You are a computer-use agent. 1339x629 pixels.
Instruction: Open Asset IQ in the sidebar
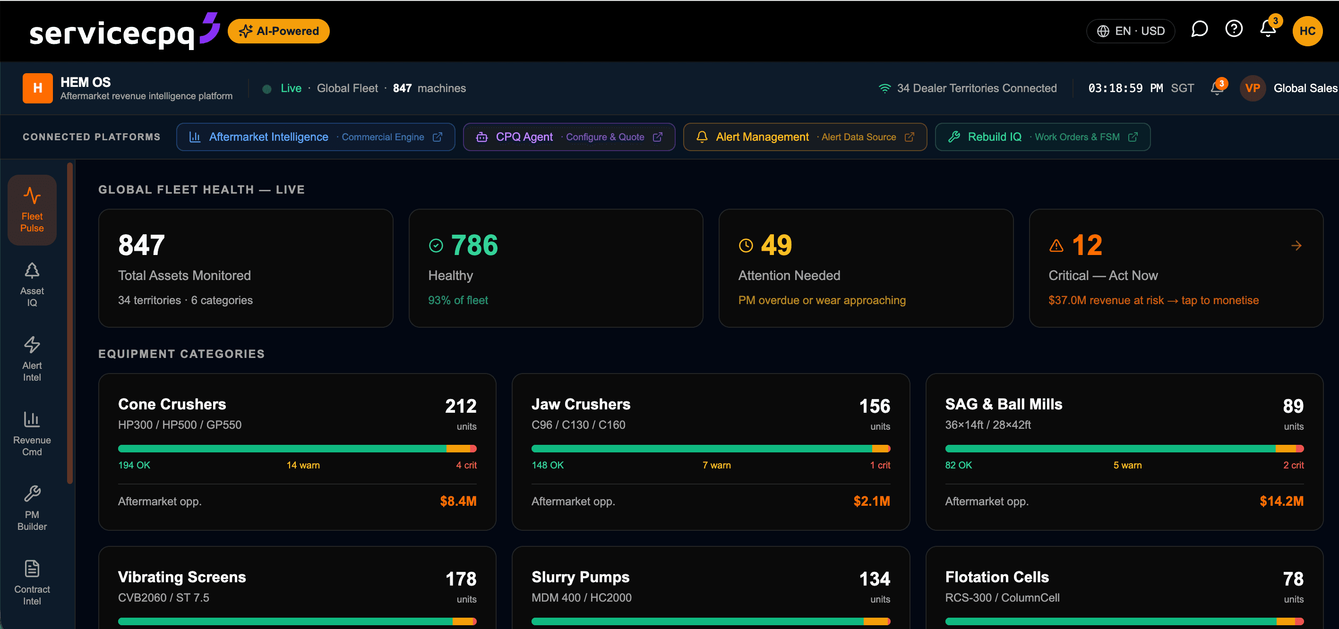pos(32,285)
